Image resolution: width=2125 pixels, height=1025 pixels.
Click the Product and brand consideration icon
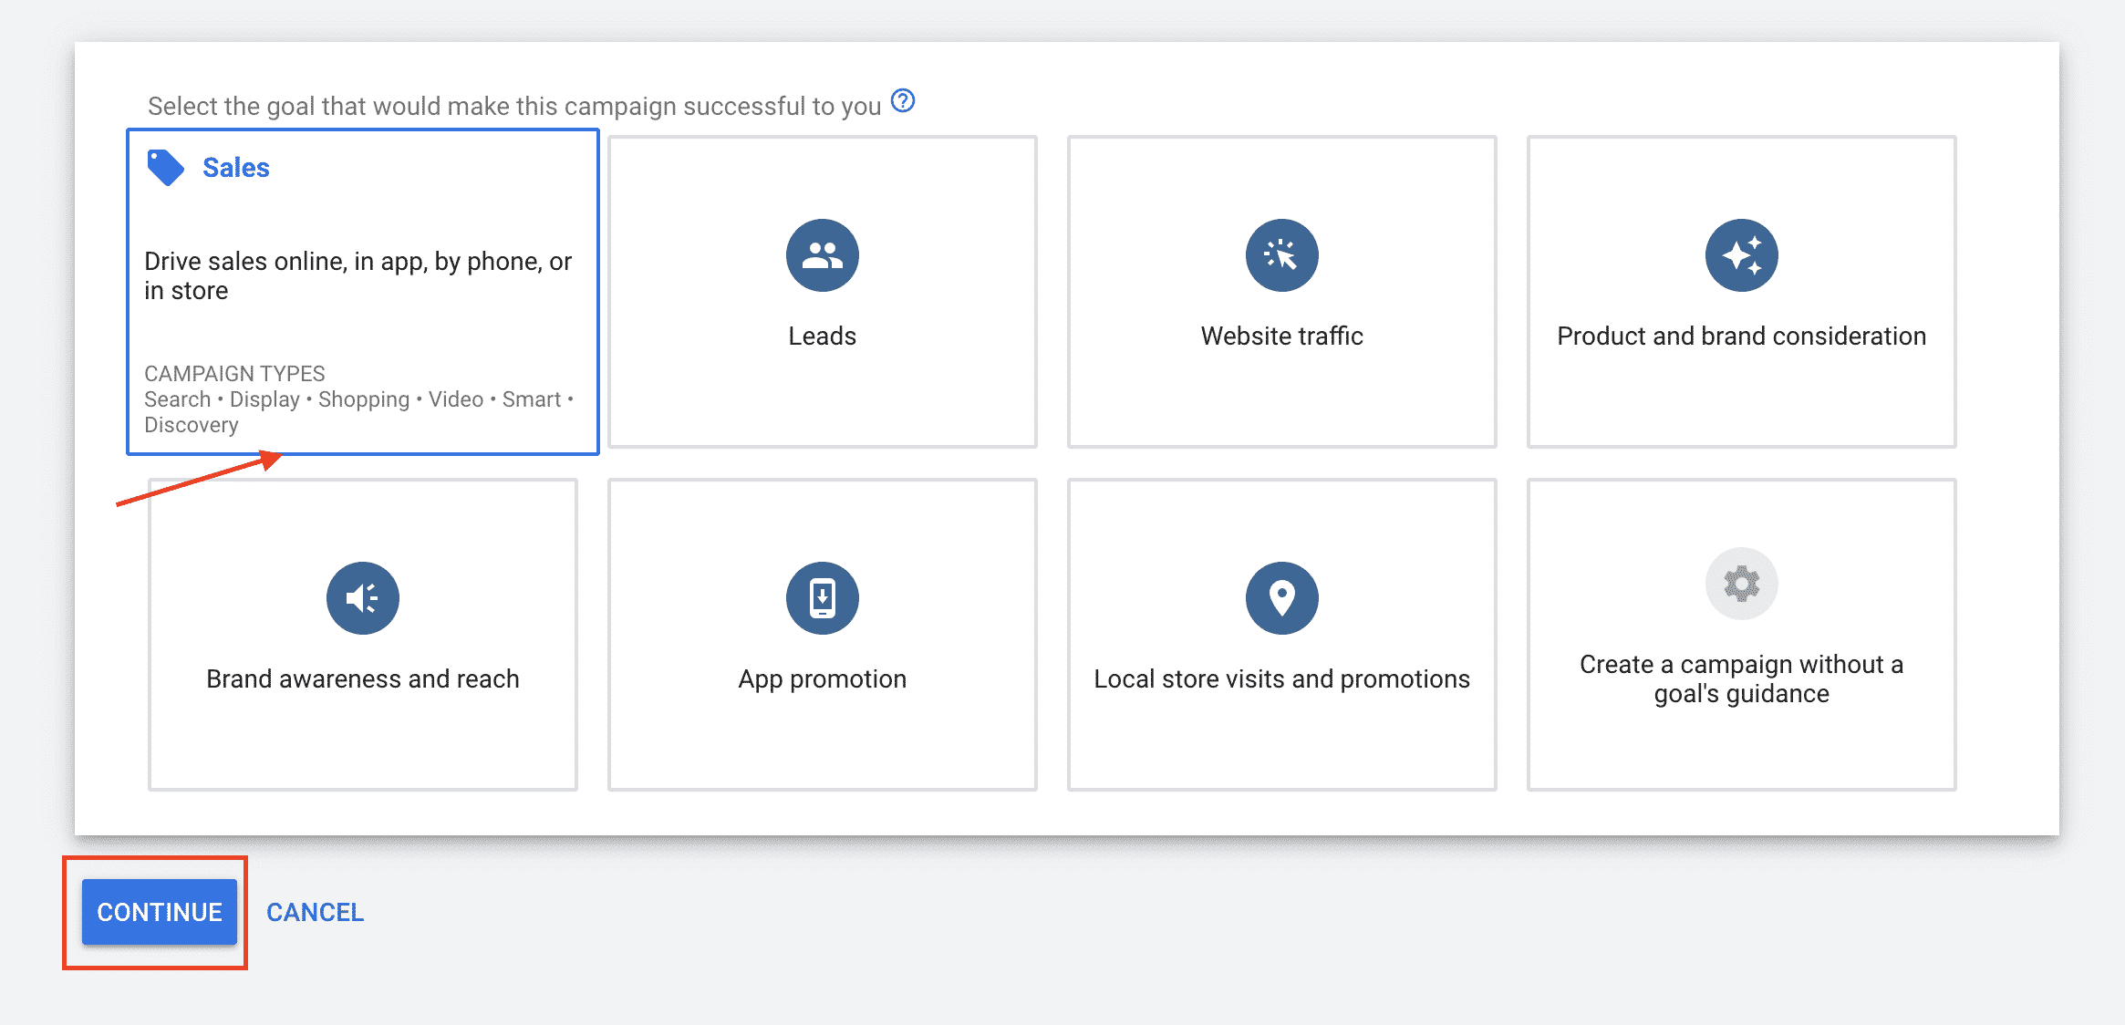1738,254
